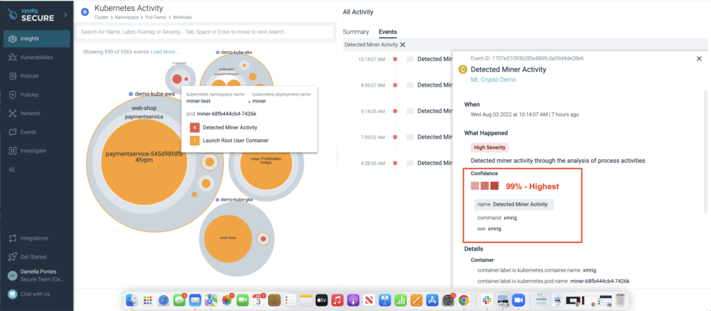Screen dimensions: 711x311
Task: Select the 9:14:05 AM event row
Action: (405, 111)
